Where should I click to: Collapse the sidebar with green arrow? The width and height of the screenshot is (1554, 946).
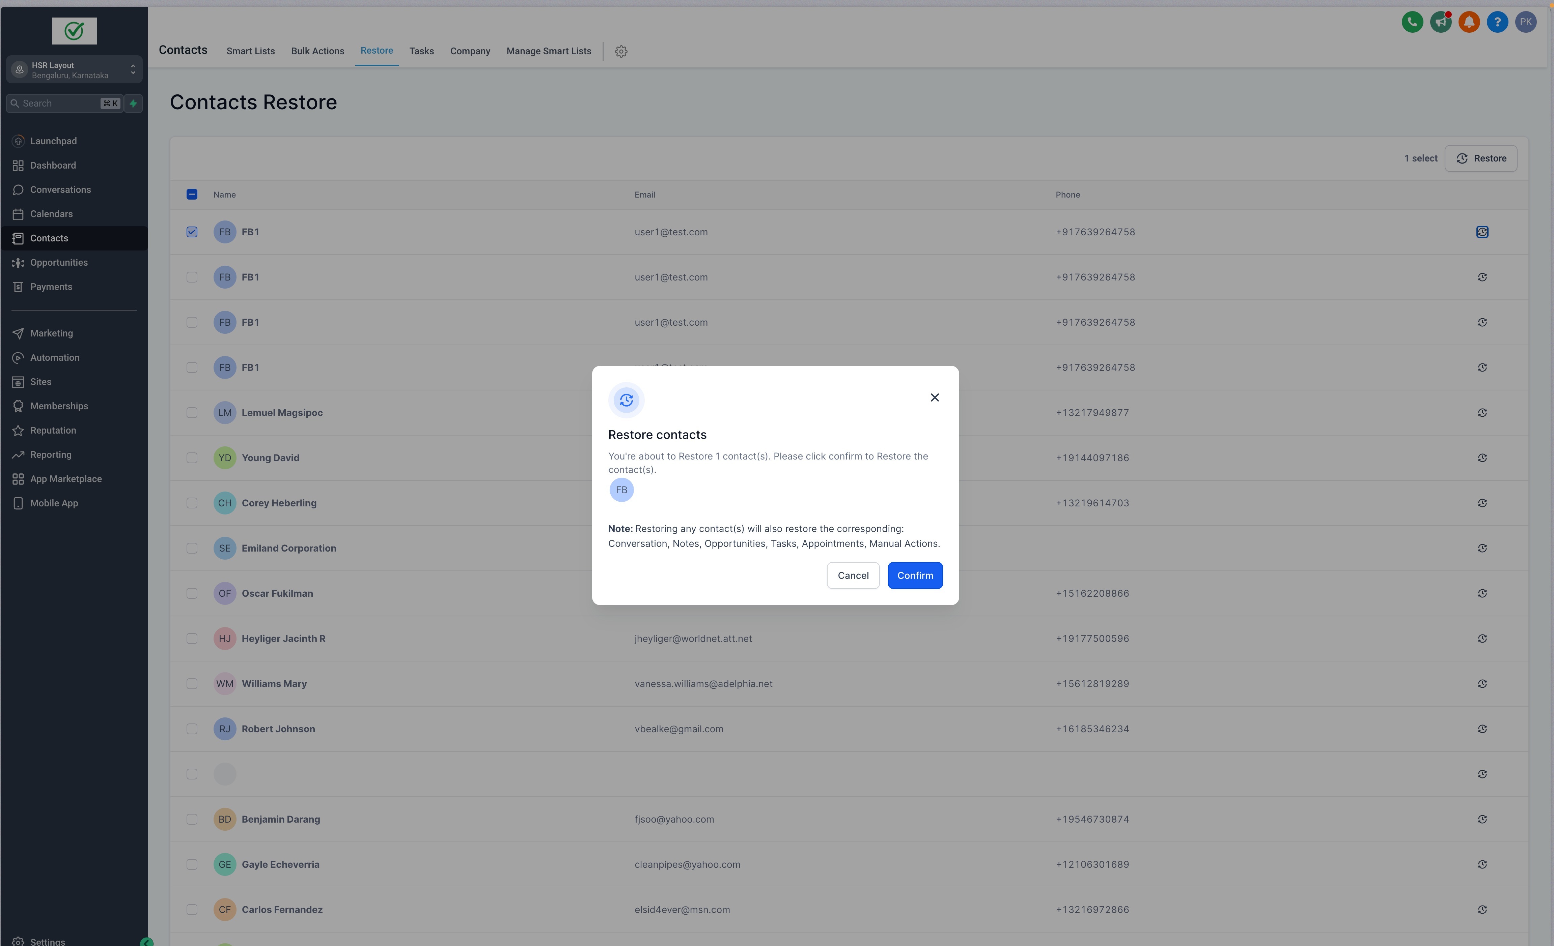click(146, 942)
